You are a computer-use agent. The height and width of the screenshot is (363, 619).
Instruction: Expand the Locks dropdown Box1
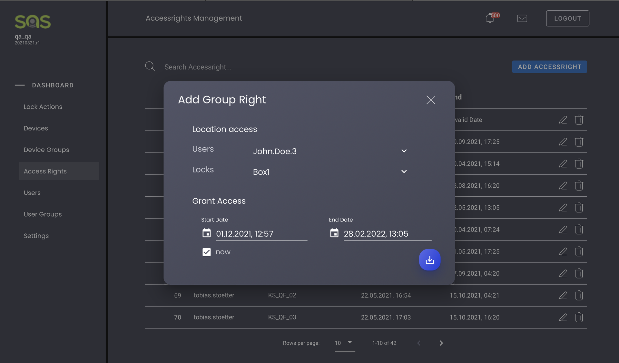tap(404, 172)
